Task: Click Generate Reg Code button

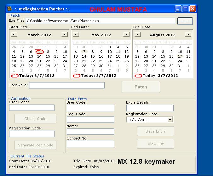Action: point(35,145)
